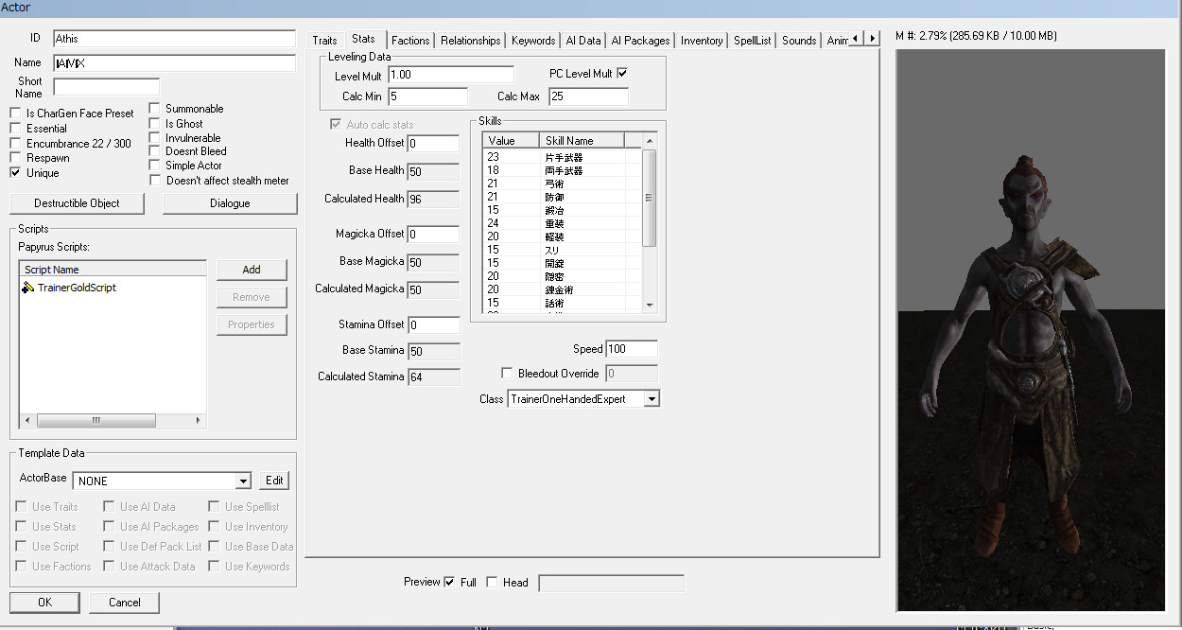Click the Papyrus Scripts scroll-left arrow
Screen dimensions: 1182x630
(27, 421)
